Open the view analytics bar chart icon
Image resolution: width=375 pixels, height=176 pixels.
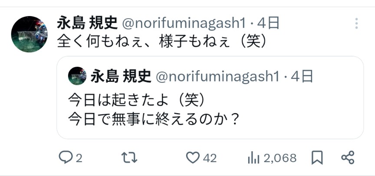253,158
